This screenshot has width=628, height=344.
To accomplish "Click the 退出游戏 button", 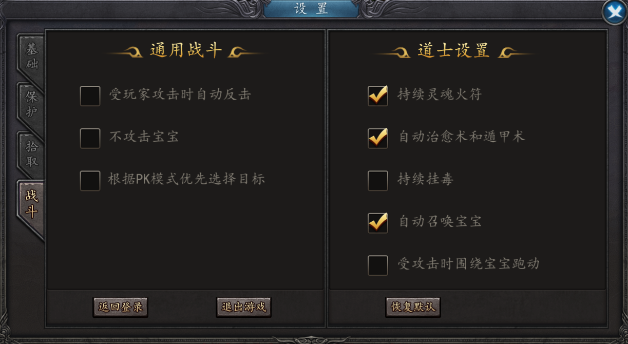I will pyautogui.click(x=243, y=307).
